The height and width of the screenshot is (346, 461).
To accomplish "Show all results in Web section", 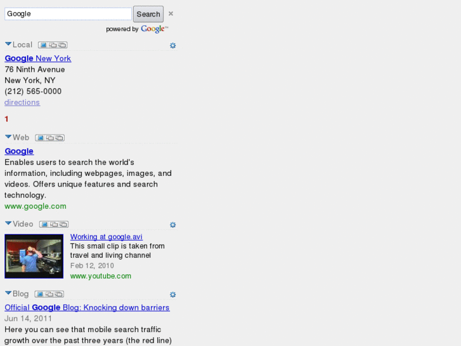I will (60, 138).
